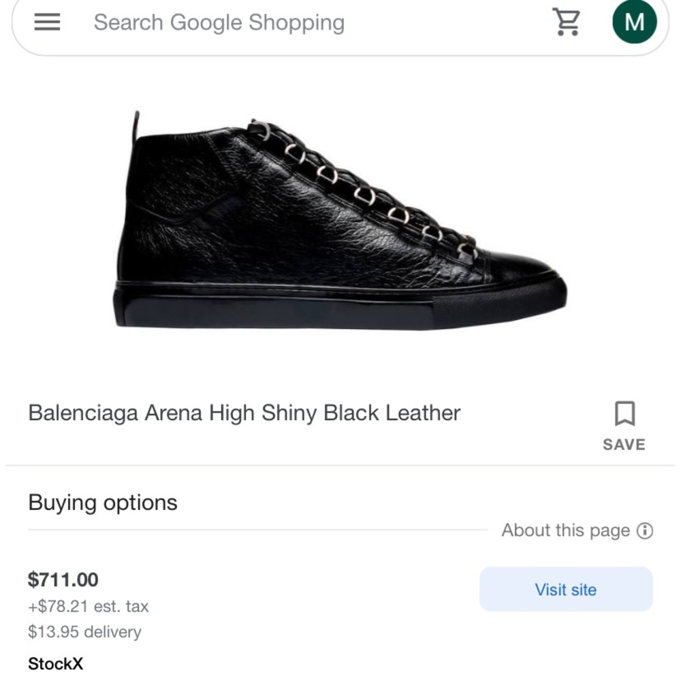
Task: Open the Google Shopping navigation menu
Action: tap(46, 21)
